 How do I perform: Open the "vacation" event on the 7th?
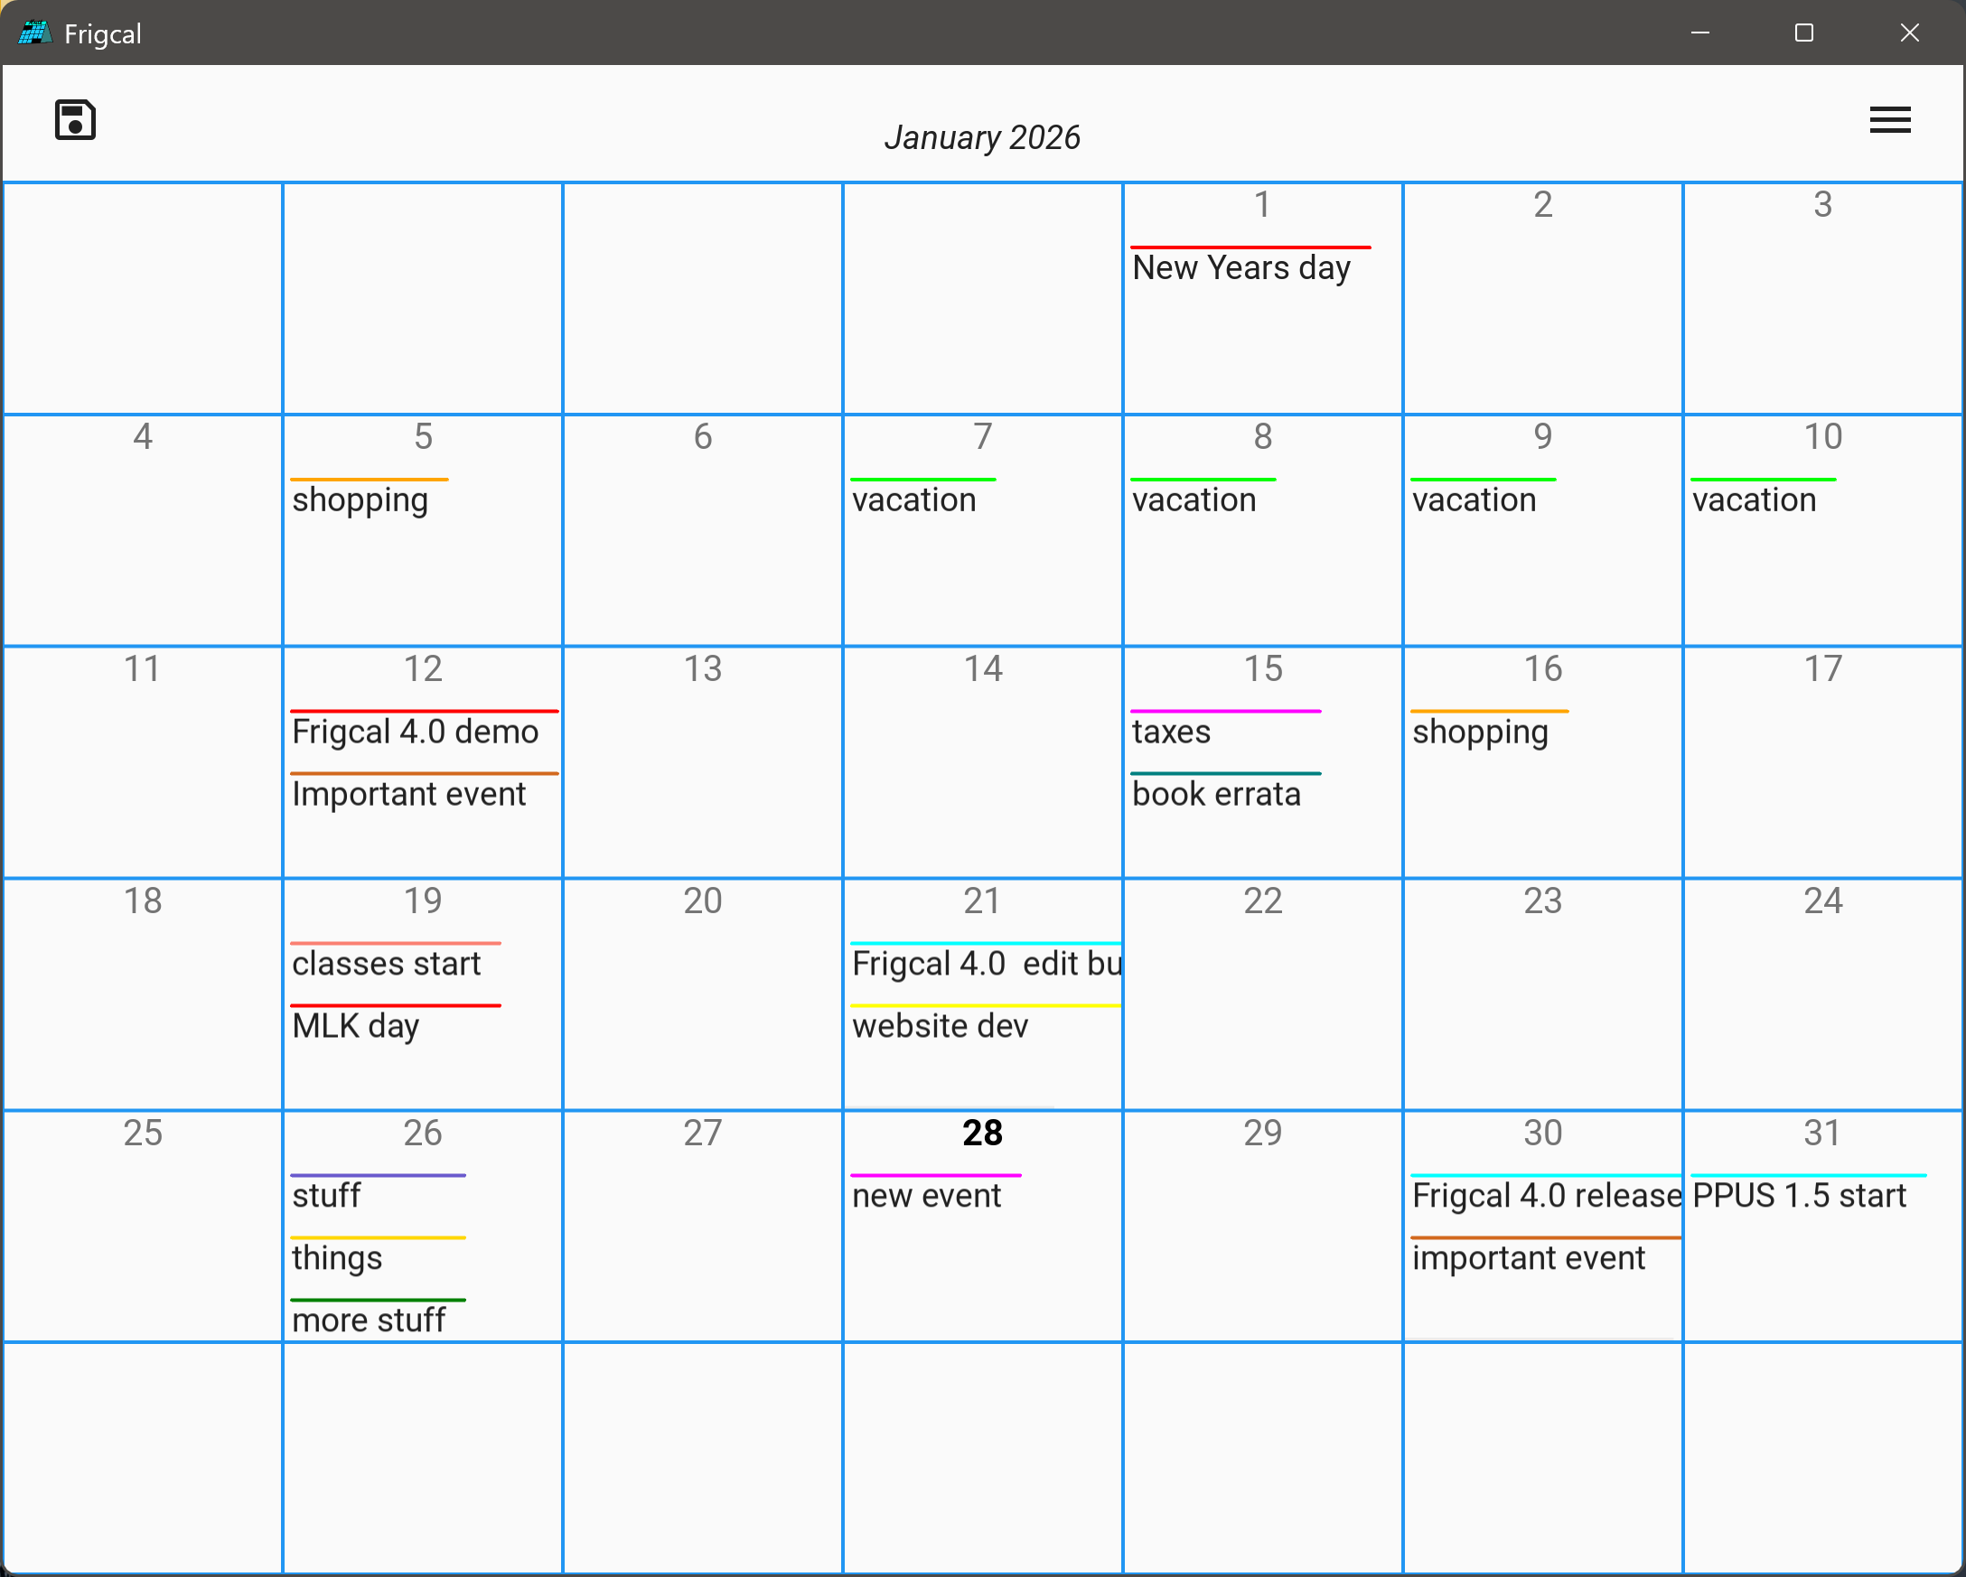[913, 500]
